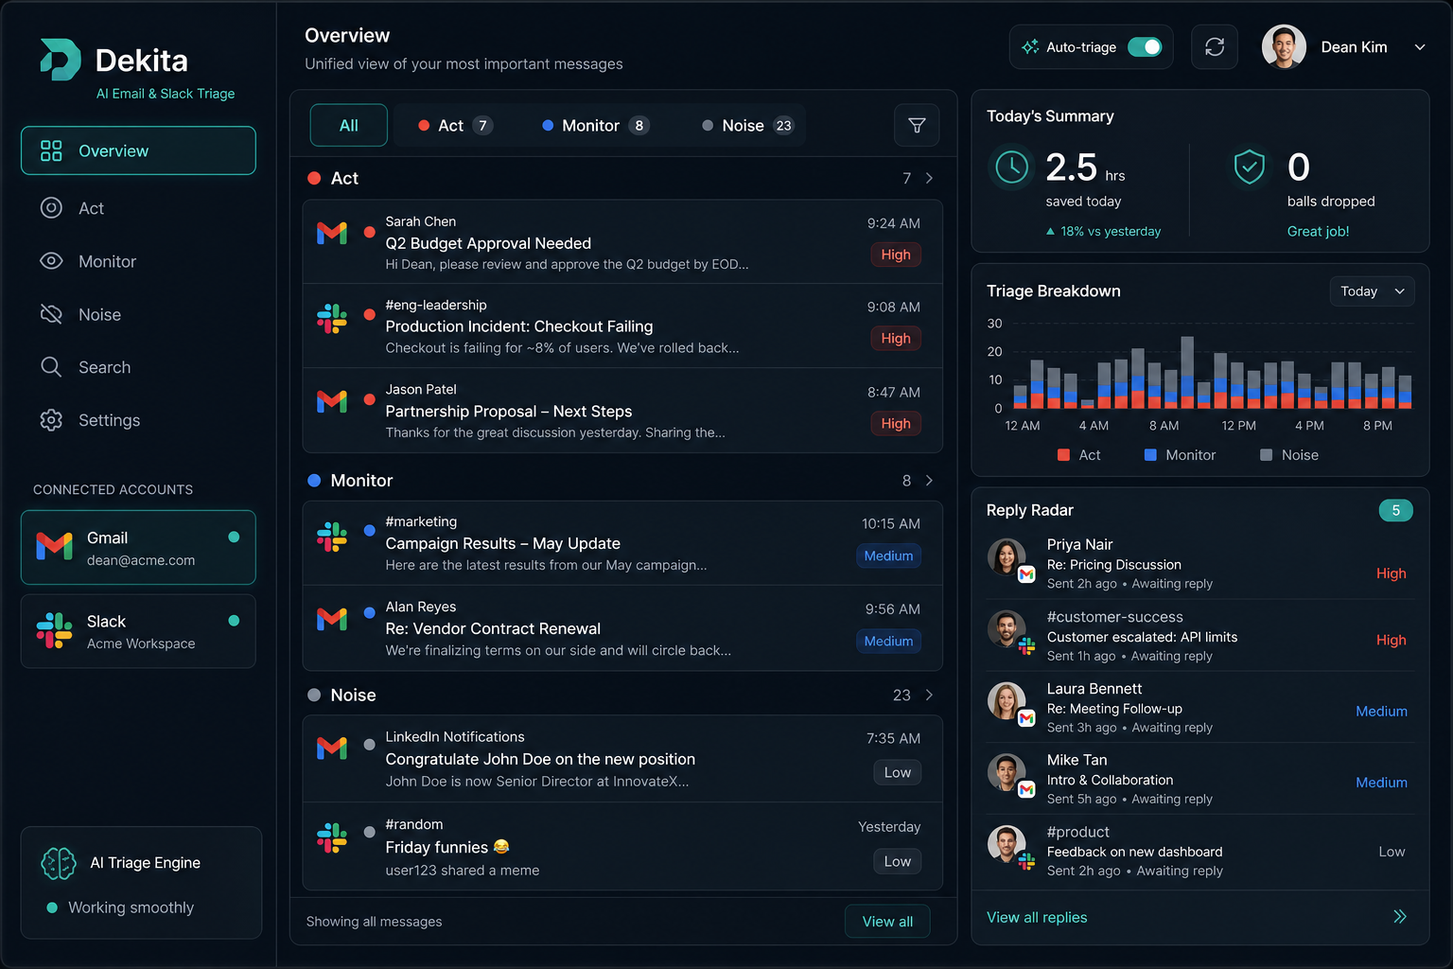Click Gmail logo in connected accounts

coord(54,545)
